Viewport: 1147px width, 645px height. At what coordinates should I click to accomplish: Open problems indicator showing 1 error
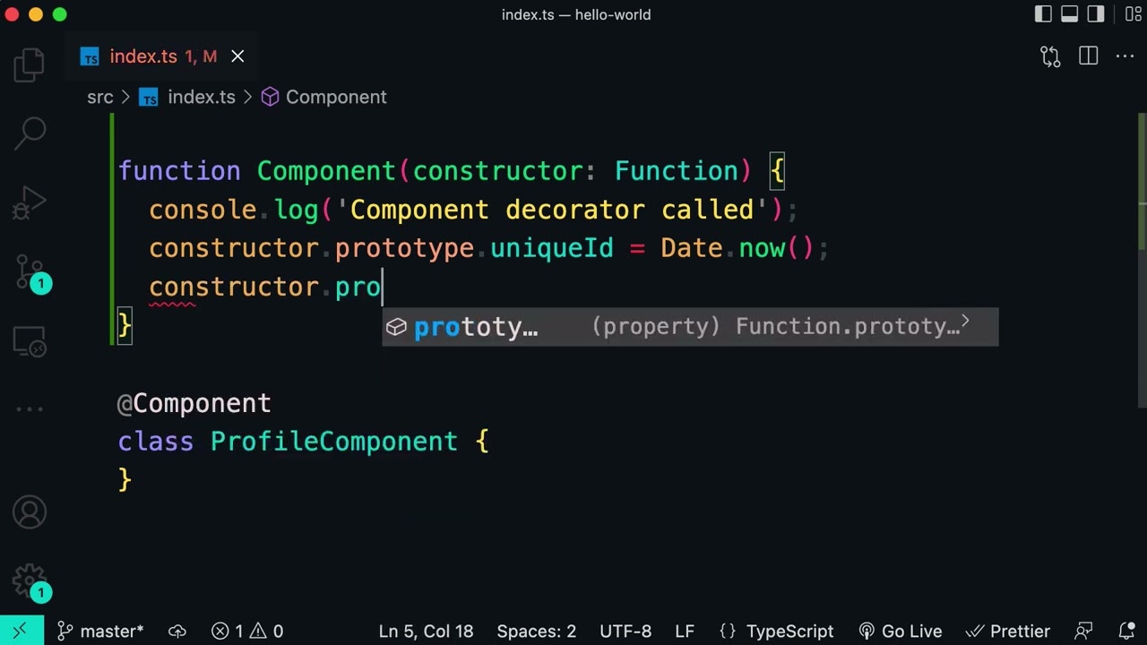click(247, 631)
